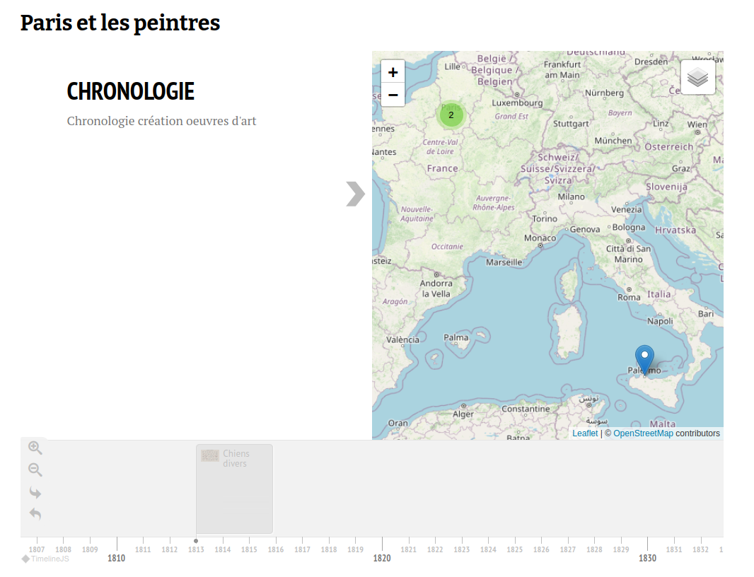
Task: Click the Napoli label on map
Action: tap(660, 321)
